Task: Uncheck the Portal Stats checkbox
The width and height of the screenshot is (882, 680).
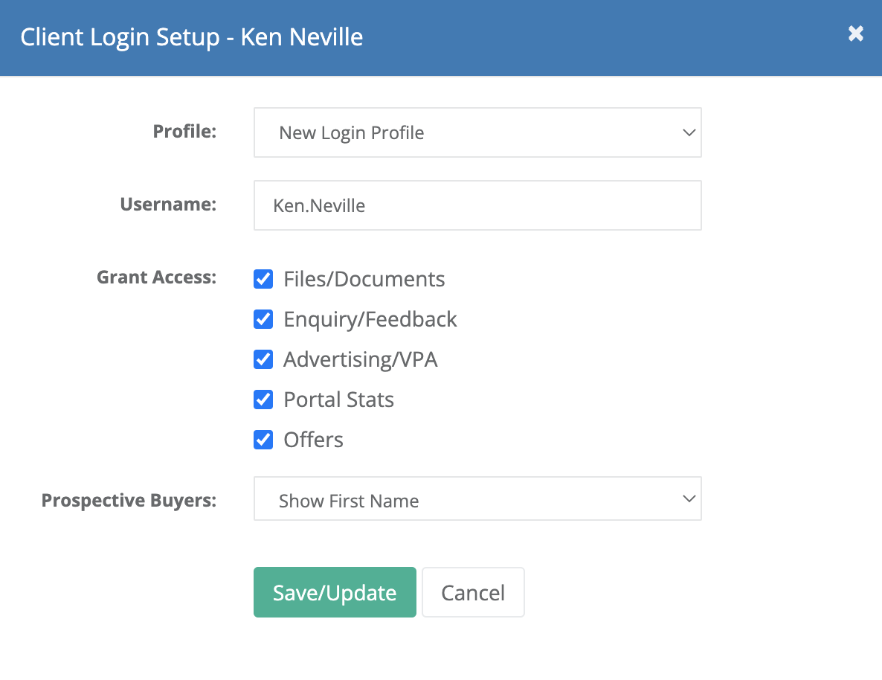Action: click(263, 400)
